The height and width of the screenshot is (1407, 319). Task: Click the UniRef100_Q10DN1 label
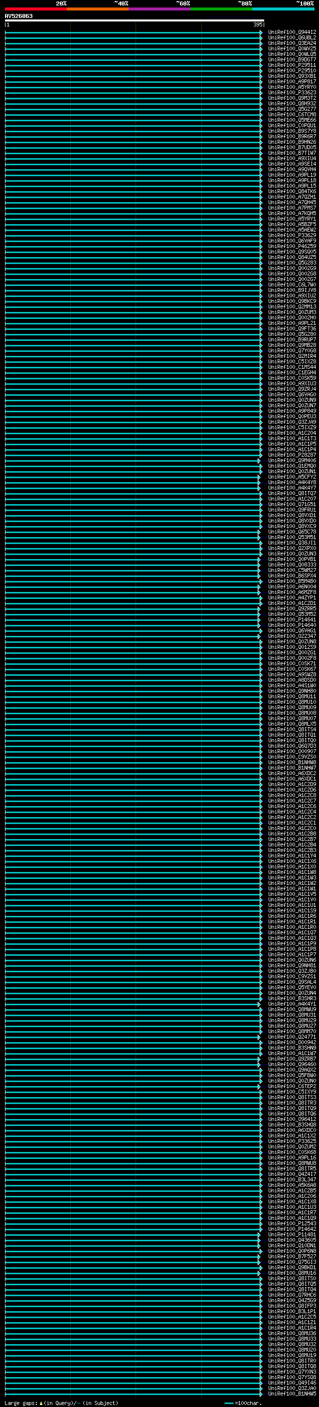[292, 1245]
